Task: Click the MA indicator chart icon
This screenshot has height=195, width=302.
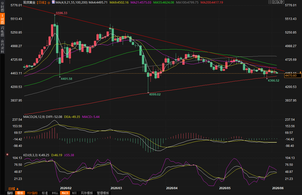Action: point(53,2)
